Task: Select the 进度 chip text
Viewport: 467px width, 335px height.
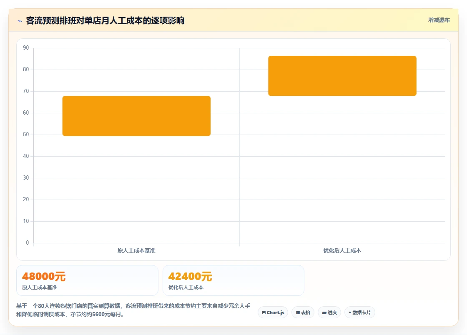Action: pos(332,312)
